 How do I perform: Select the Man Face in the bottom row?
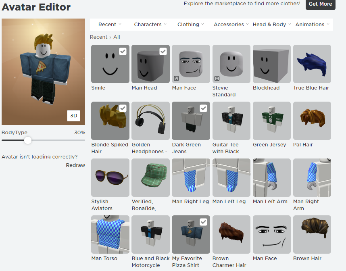click(x=272, y=234)
